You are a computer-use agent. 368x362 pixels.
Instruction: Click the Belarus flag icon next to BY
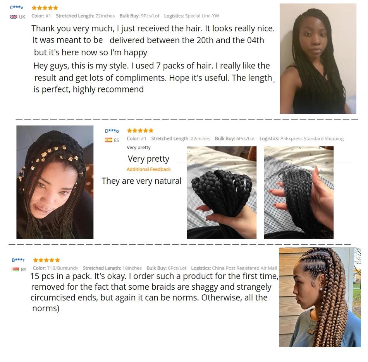tap(15, 269)
